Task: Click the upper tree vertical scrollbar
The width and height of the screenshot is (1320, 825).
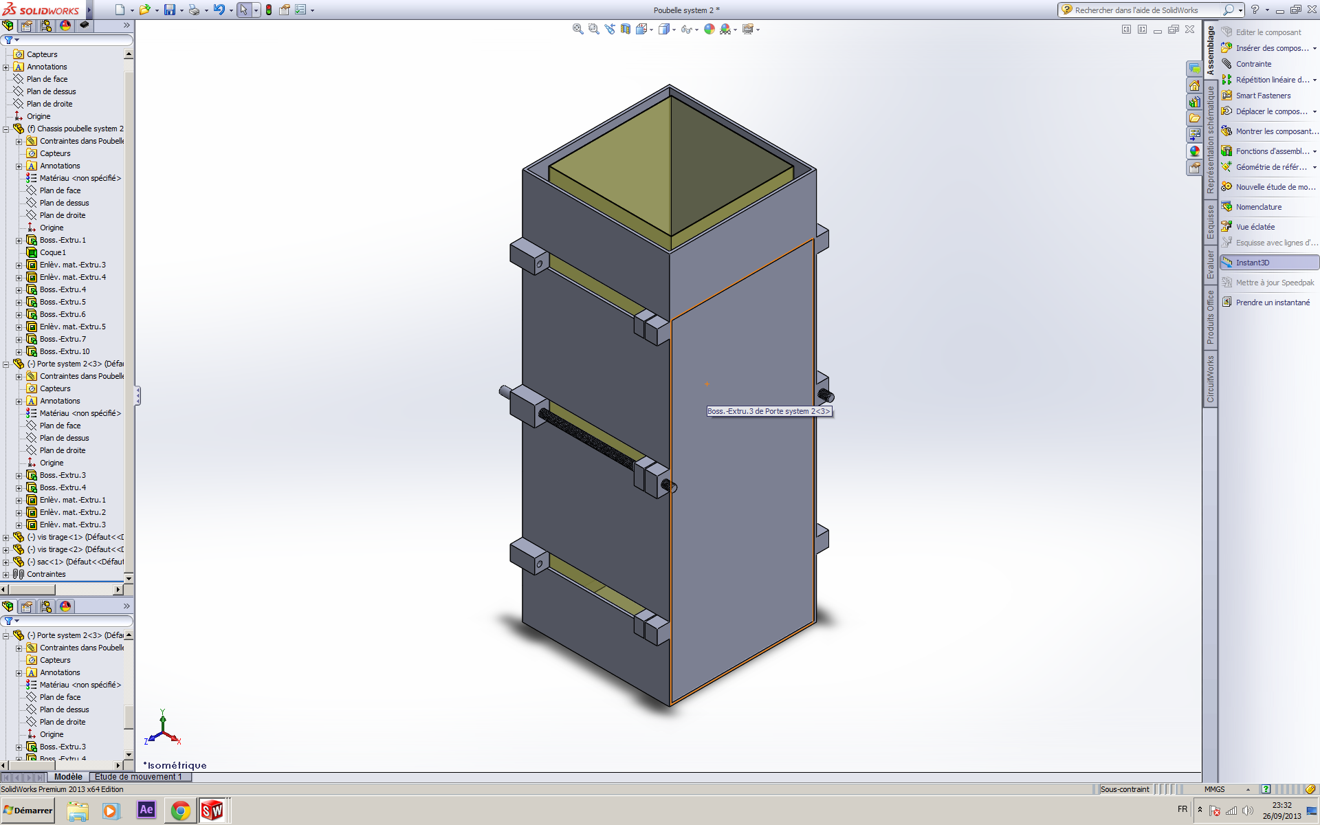Action: click(129, 316)
